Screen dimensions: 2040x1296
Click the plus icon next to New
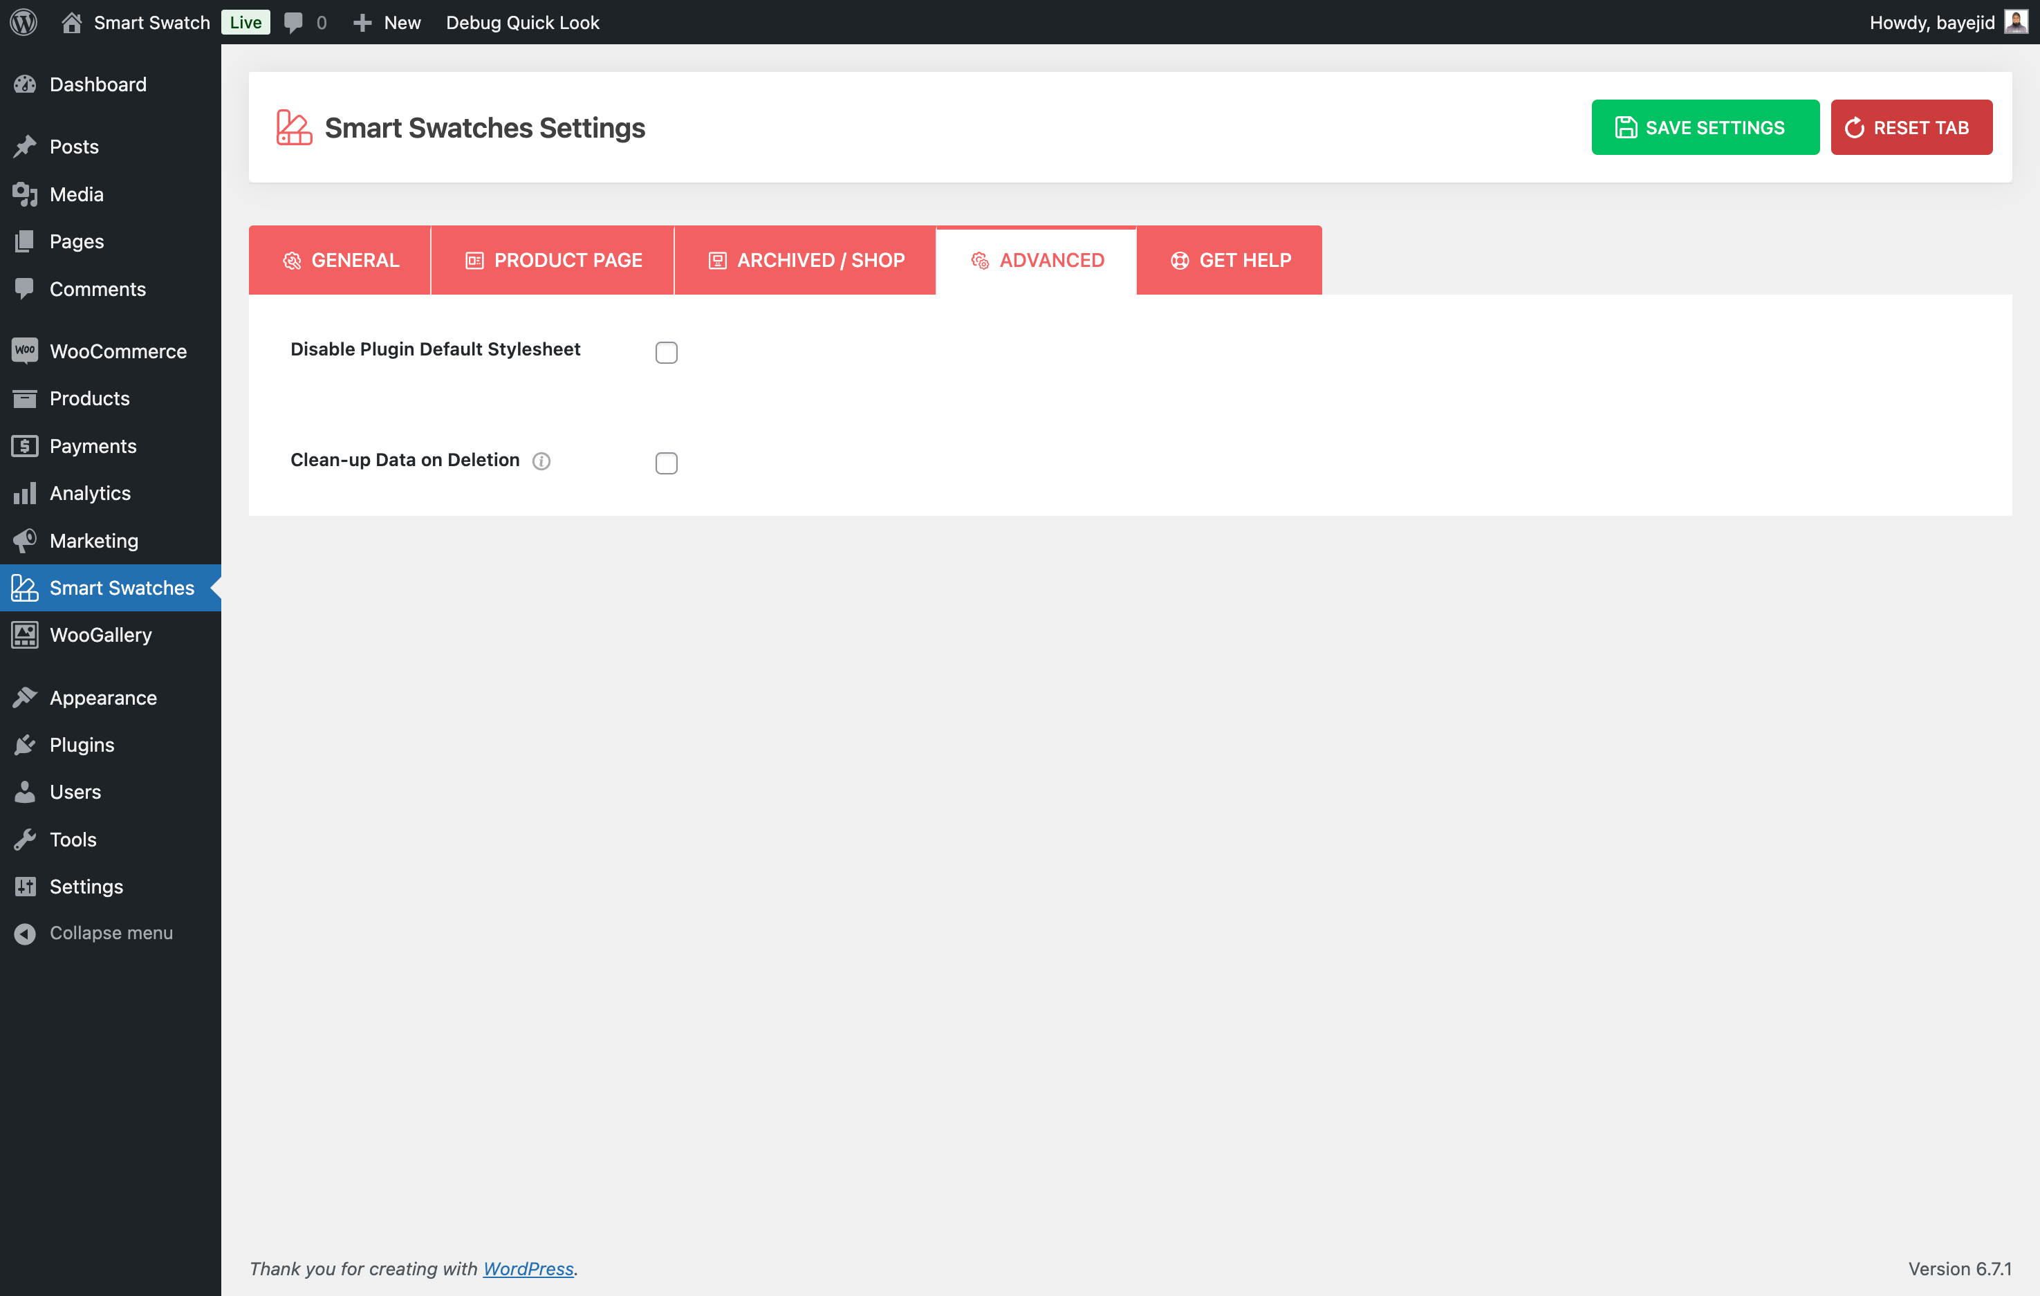pyautogui.click(x=362, y=23)
